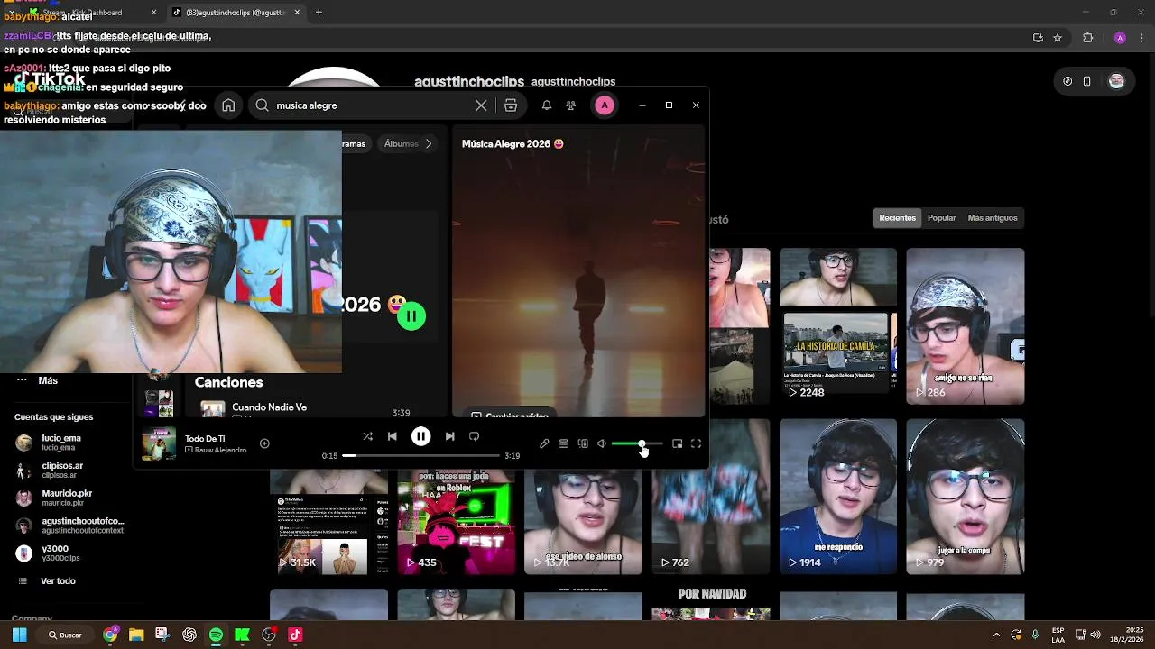
Task: Mute Spotify via the speaker icon
Action: tap(602, 443)
